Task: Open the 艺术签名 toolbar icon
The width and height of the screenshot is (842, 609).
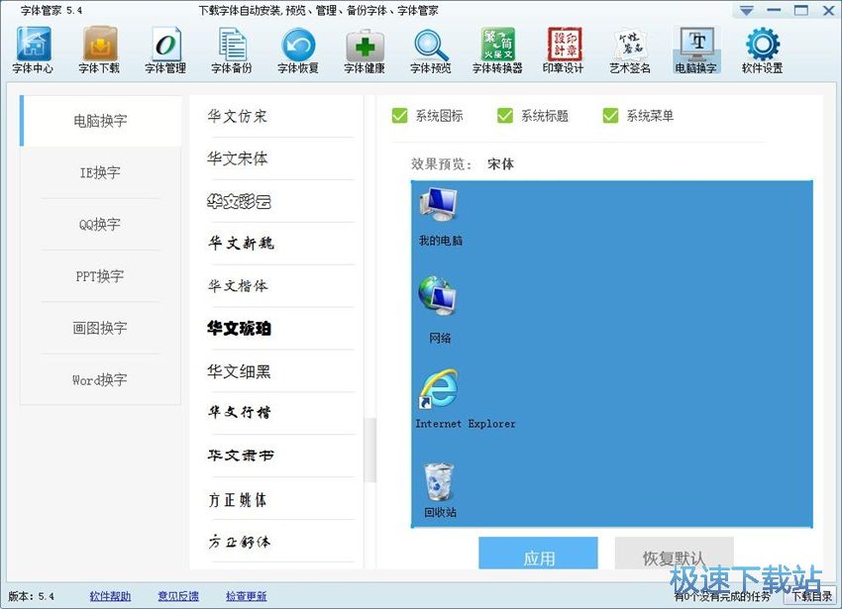Action: 630,50
